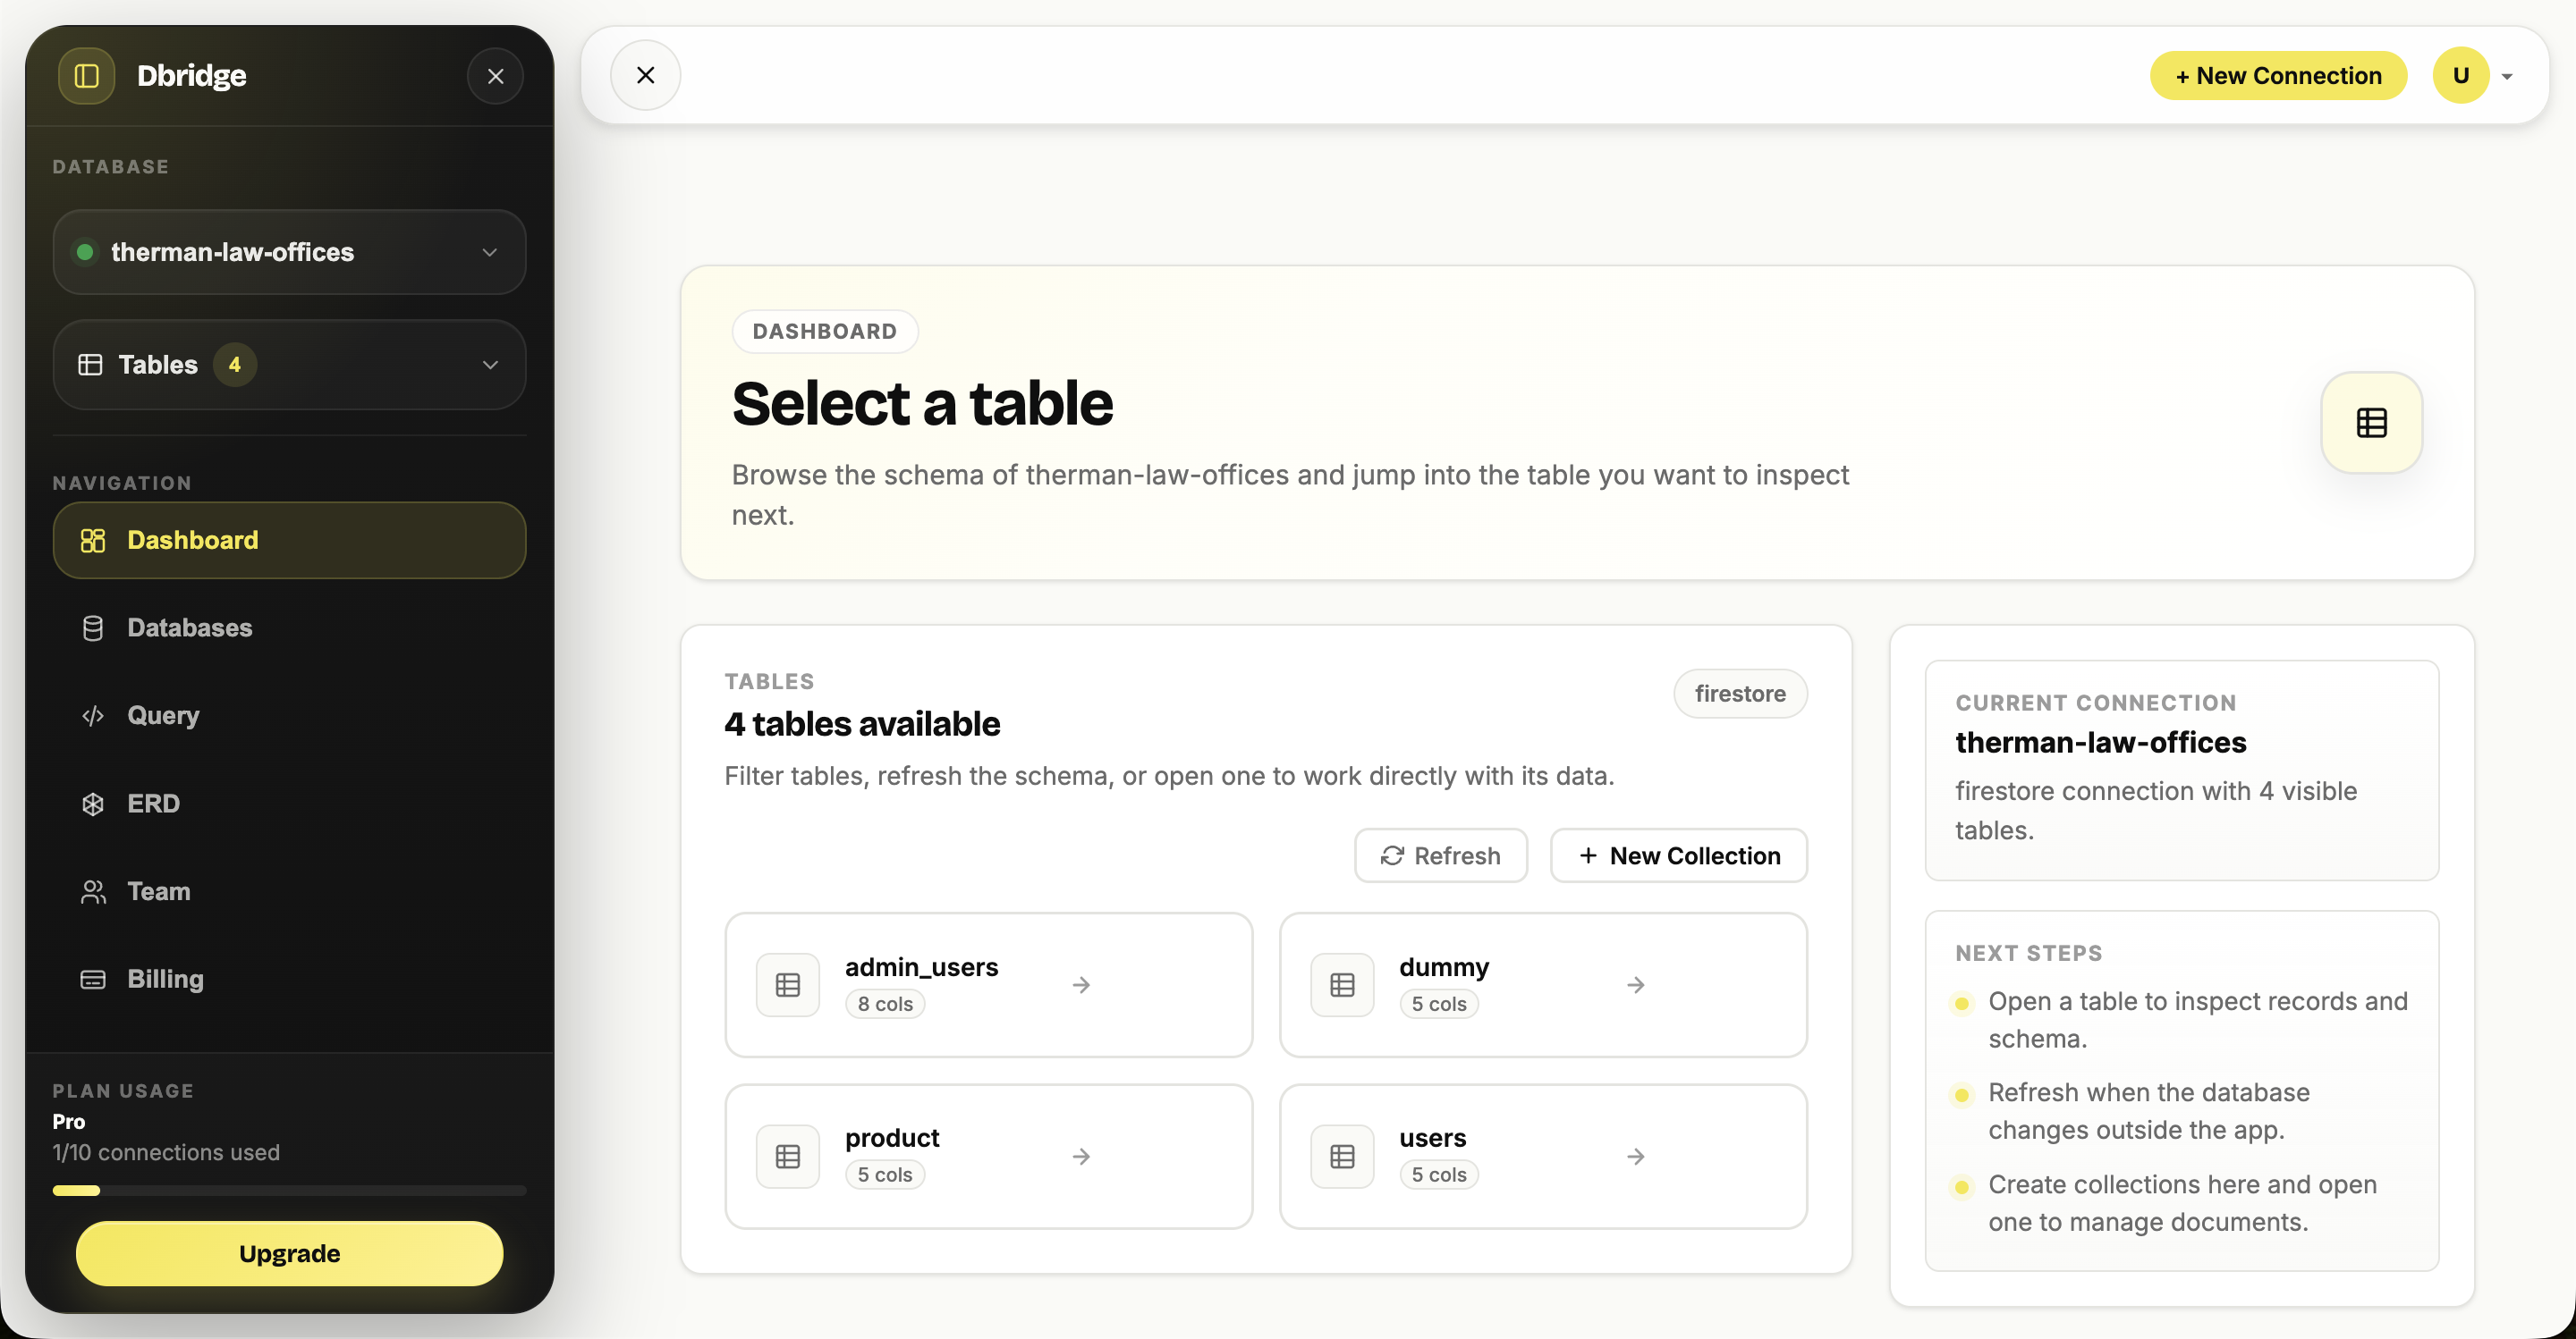Viewport: 2576px width, 1339px height.
Task: Click the yellow Upgrade button
Action: click(289, 1253)
